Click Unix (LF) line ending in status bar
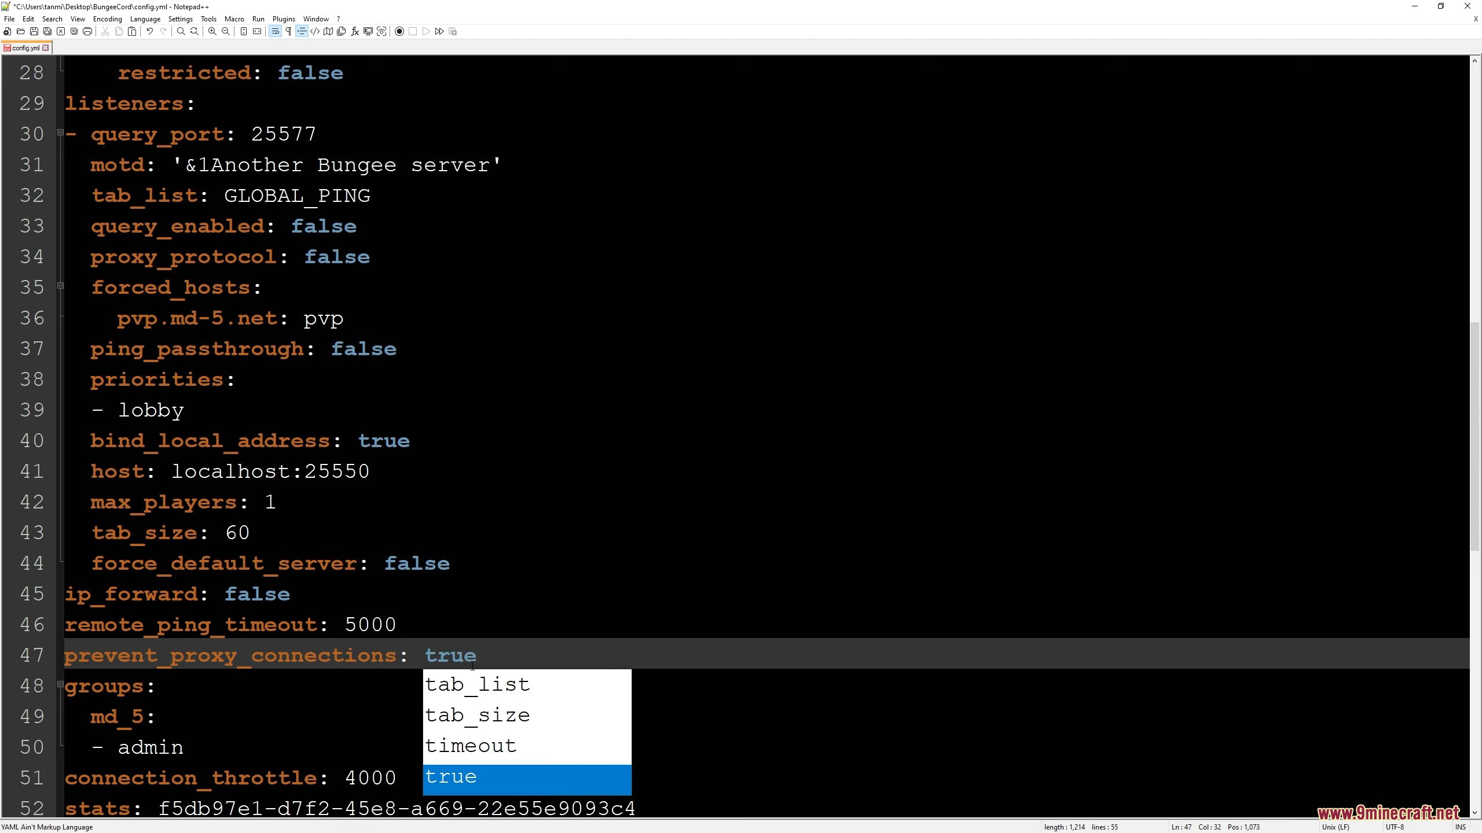The height and width of the screenshot is (833, 1482). point(1336,827)
